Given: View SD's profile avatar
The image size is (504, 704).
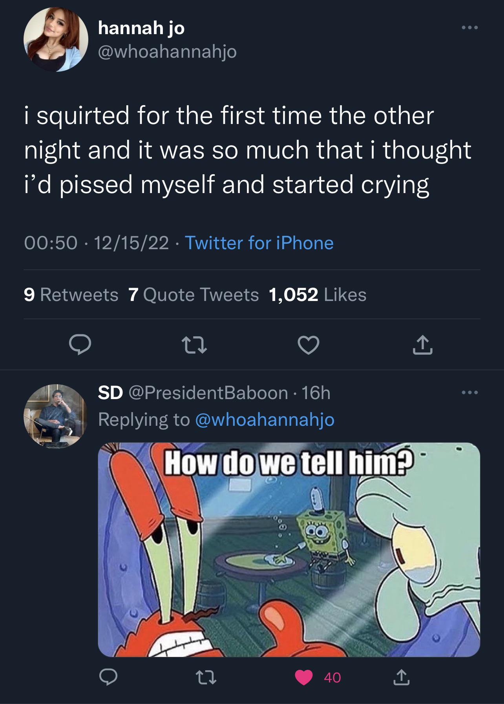Looking at the screenshot, I should point(56,416).
